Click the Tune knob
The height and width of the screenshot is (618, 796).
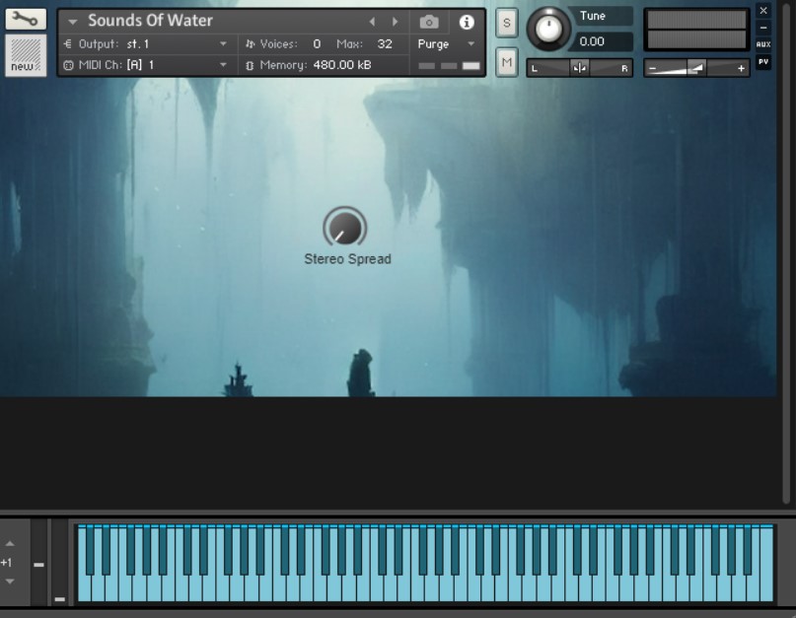coord(547,29)
